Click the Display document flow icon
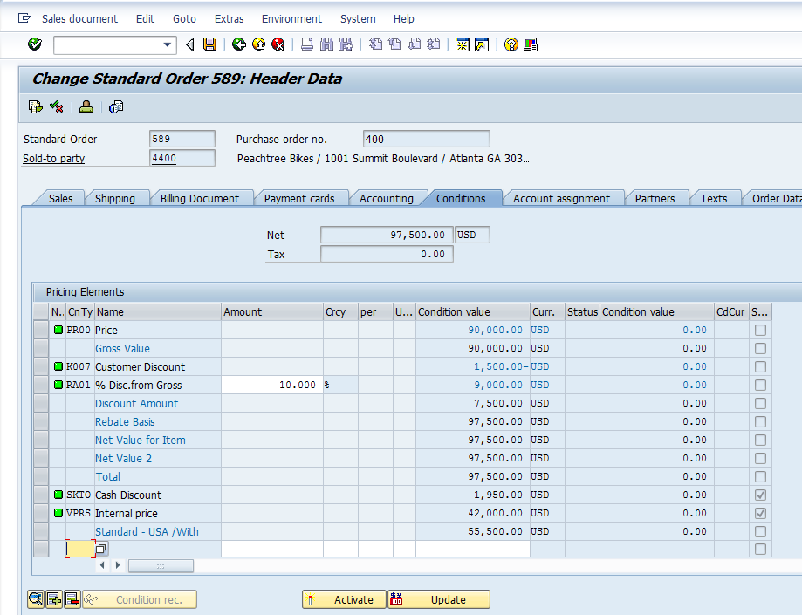The width and height of the screenshot is (802, 615). [35, 106]
